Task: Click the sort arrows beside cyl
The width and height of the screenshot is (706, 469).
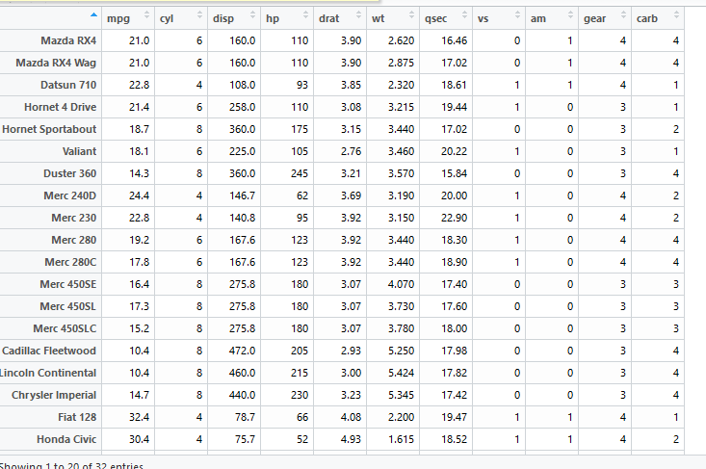Action: pyautogui.click(x=198, y=16)
